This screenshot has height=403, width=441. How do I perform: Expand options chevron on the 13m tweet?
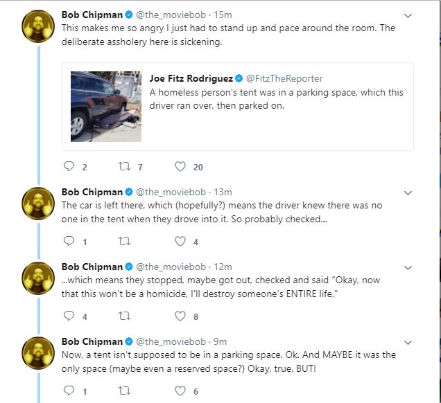pyautogui.click(x=408, y=193)
